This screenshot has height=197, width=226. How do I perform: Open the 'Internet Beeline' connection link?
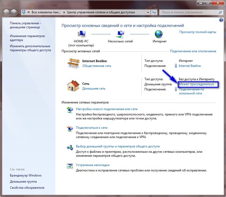190,66
